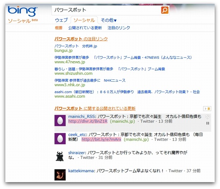Open the kattekimama username link

81,171
